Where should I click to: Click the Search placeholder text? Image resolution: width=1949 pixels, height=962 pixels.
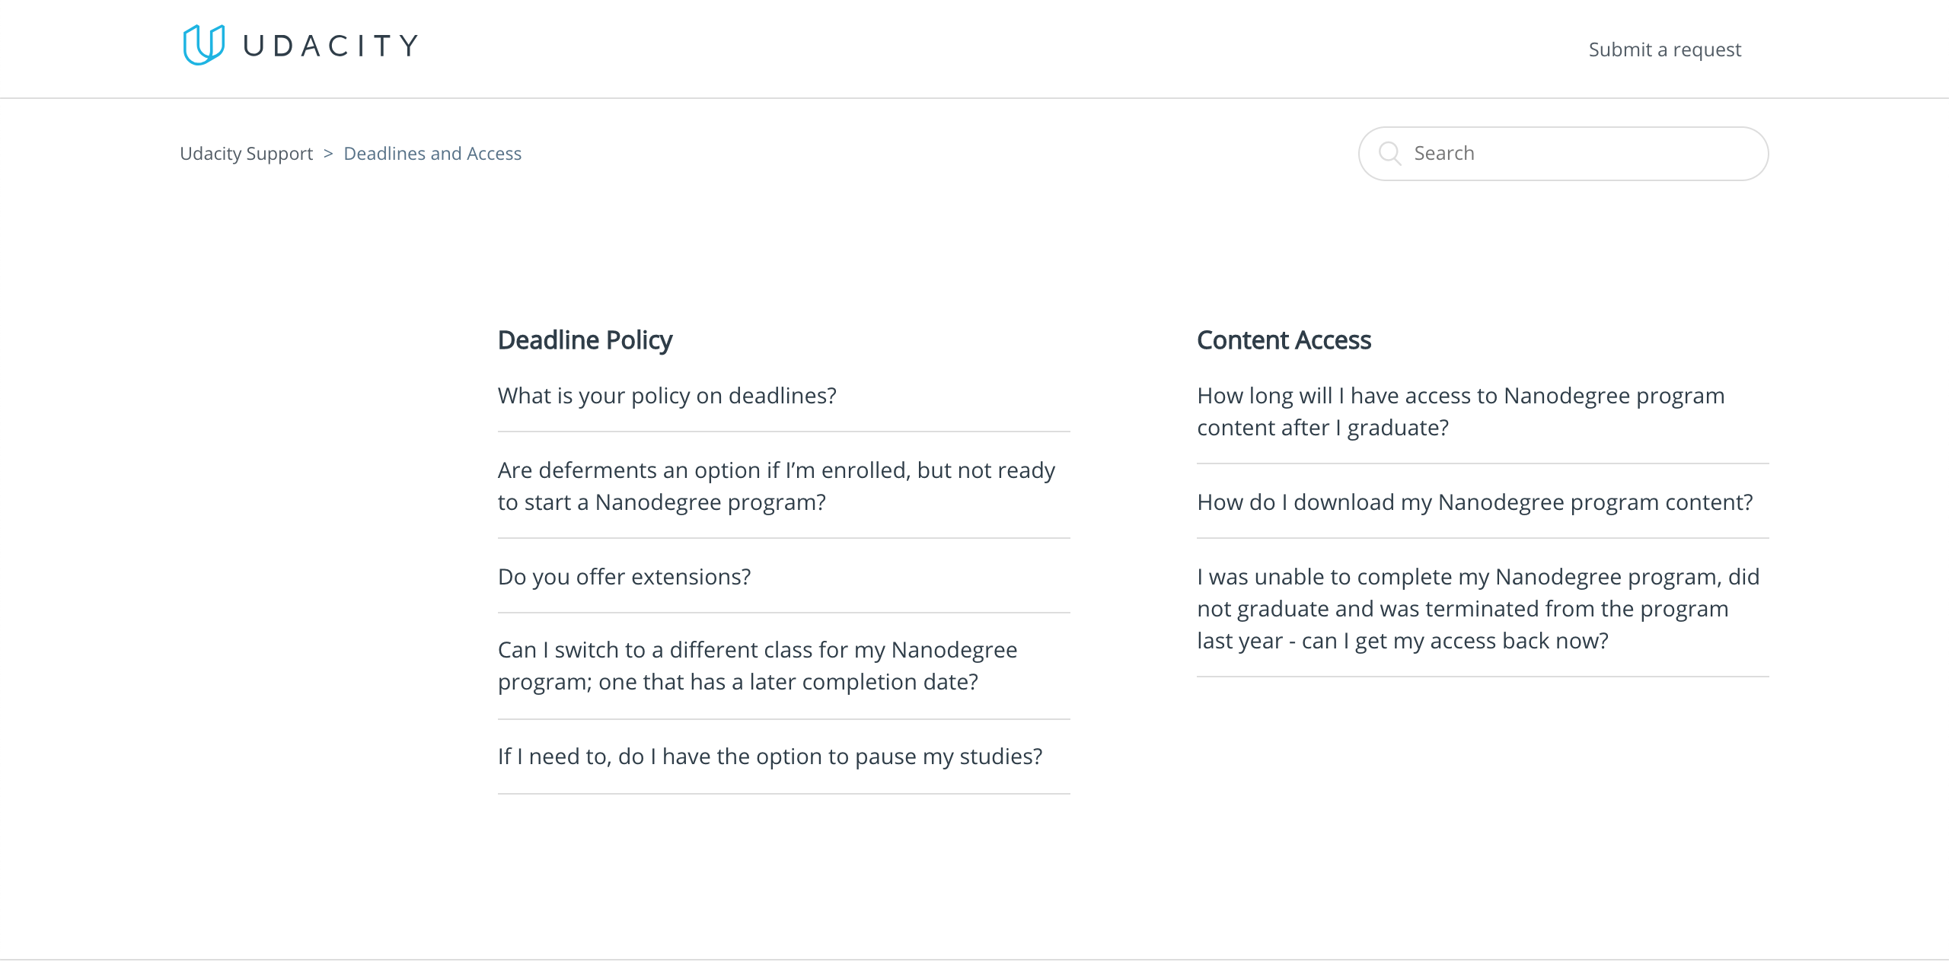click(1443, 154)
